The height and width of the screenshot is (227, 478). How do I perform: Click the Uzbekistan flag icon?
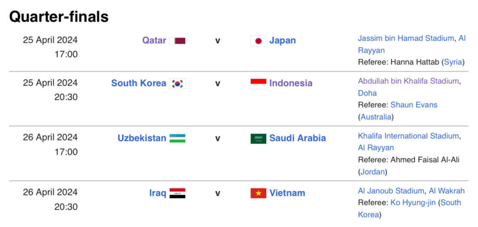click(x=177, y=138)
